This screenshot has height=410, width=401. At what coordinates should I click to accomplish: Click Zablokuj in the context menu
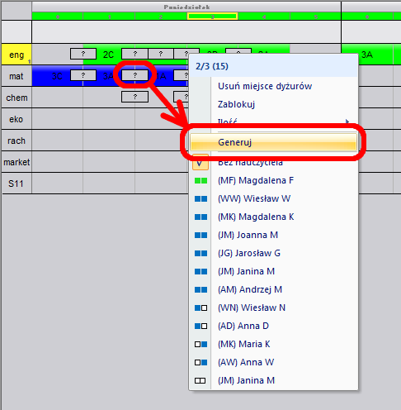(236, 104)
